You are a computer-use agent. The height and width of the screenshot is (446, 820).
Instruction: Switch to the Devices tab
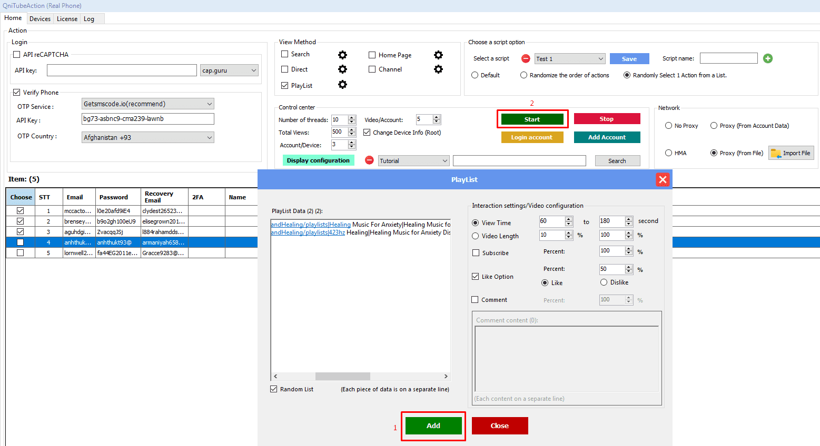40,19
